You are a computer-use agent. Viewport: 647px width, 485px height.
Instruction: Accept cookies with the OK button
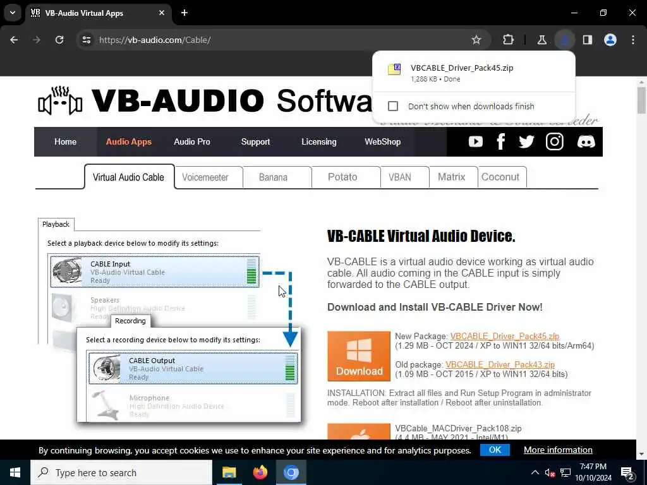coord(495,450)
